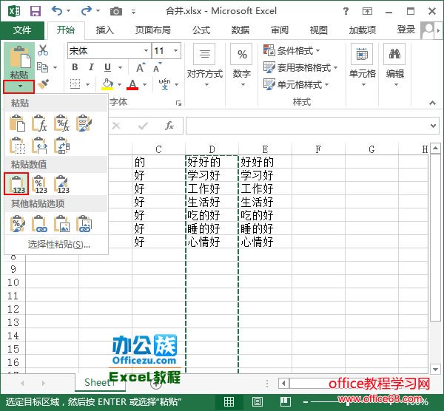Click the phonetic guide wén icon
Viewport: 444px width, 411px height.
tap(164, 84)
